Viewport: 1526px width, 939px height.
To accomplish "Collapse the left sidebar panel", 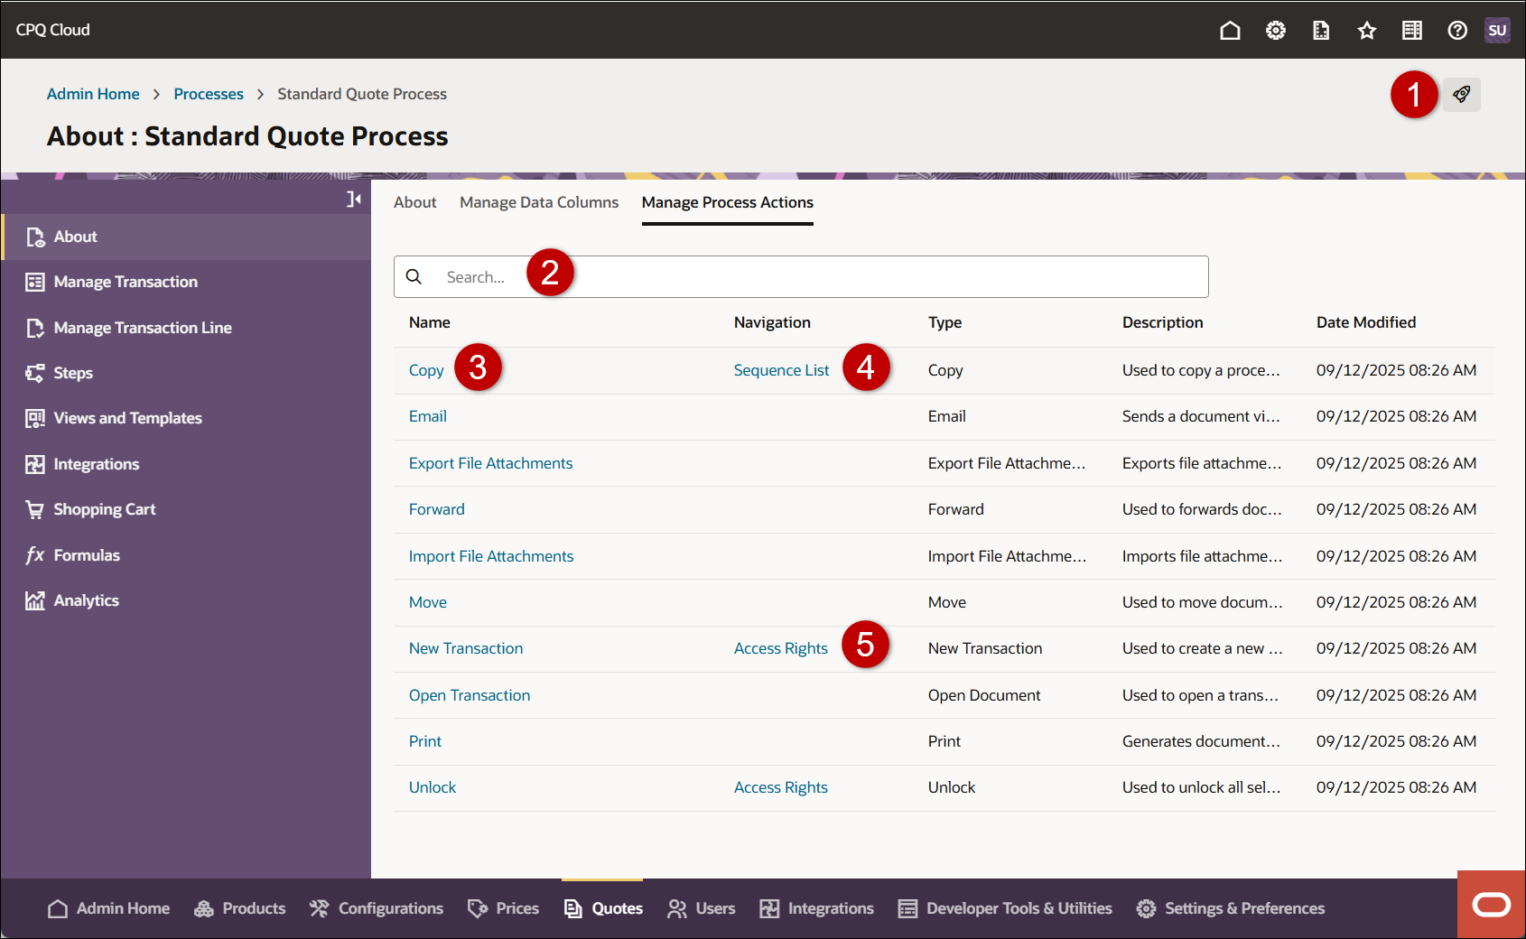I will click(x=354, y=199).
